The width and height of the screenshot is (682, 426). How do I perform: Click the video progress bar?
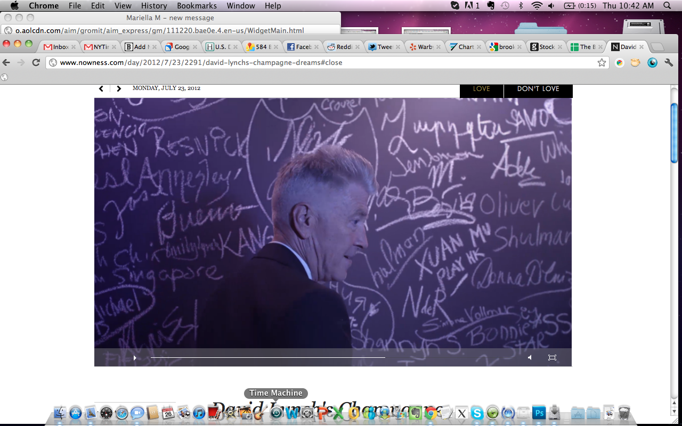267,357
